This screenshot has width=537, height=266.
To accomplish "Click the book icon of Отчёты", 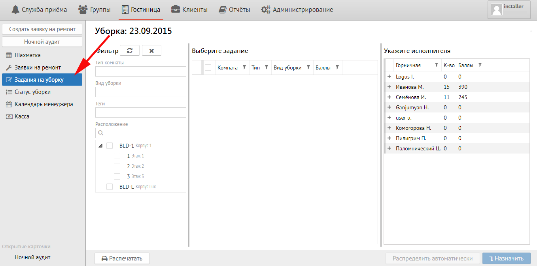I will tap(223, 9).
